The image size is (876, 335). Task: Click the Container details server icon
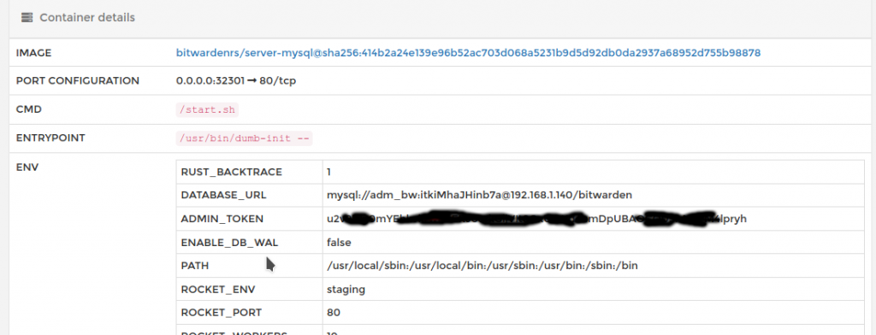[x=27, y=18]
